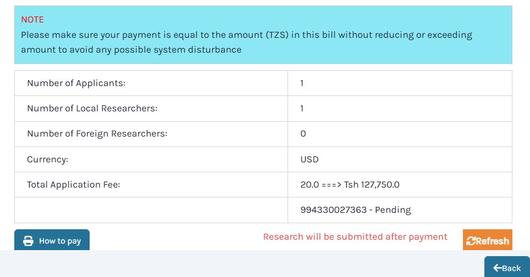Viewport: 530px width, 277px height.
Task: Click the red NOTE heading
Action: pos(32,20)
